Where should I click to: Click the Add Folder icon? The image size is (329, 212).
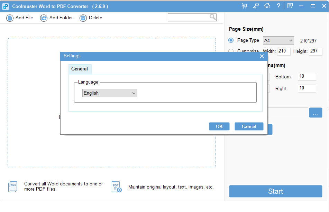[x=44, y=18]
